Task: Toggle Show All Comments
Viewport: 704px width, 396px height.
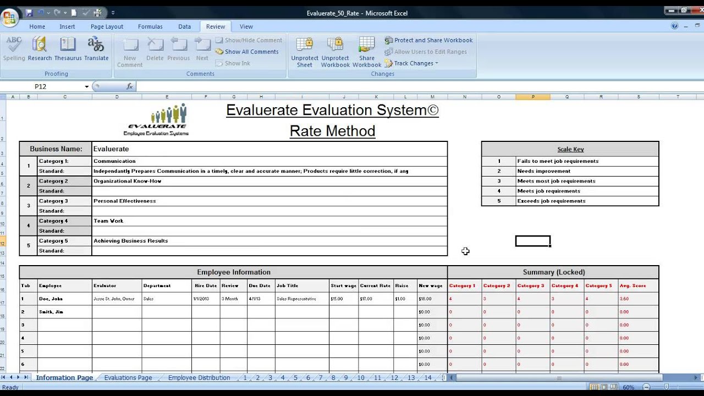Action: click(247, 52)
